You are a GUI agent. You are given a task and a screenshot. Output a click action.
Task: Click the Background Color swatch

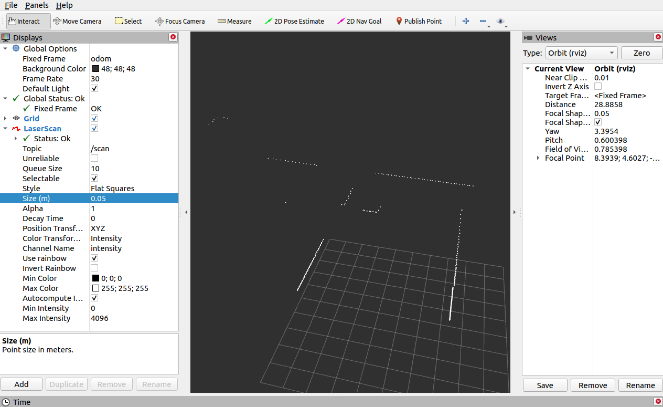[x=95, y=69]
